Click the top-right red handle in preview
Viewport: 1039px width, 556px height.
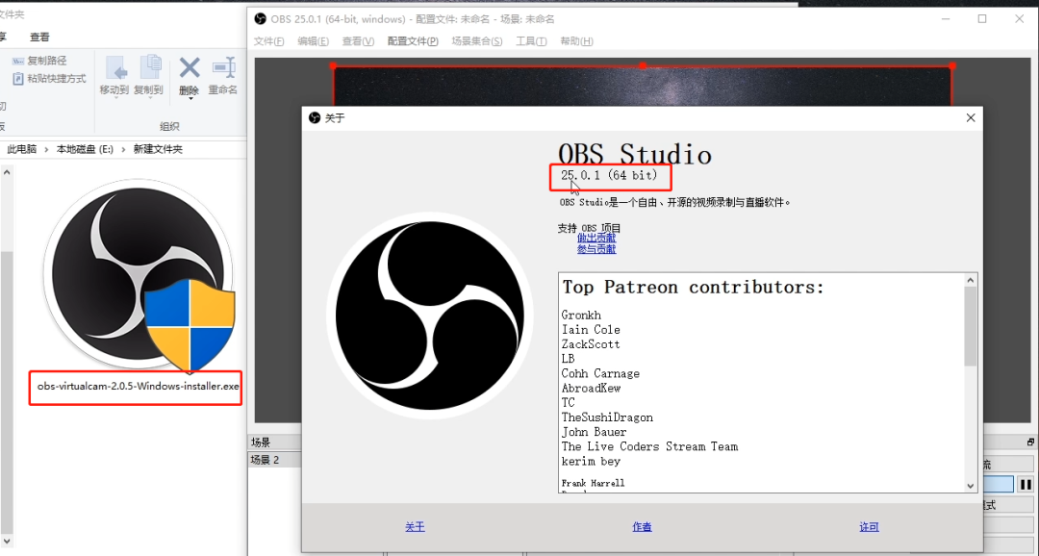pyautogui.click(x=952, y=65)
